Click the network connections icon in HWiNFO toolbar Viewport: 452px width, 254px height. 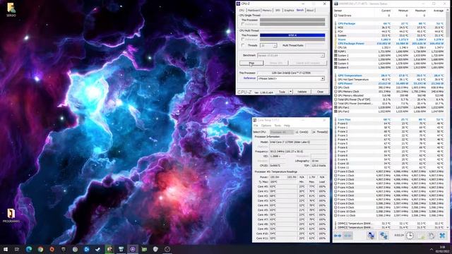[x=383, y=236]
